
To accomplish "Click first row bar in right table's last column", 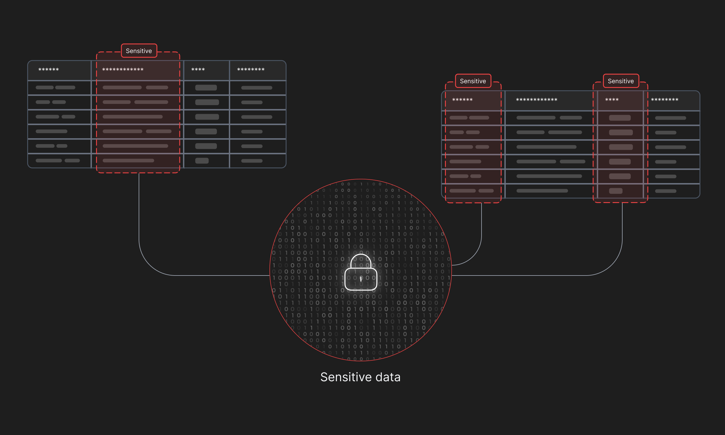I will pos(671,118).
